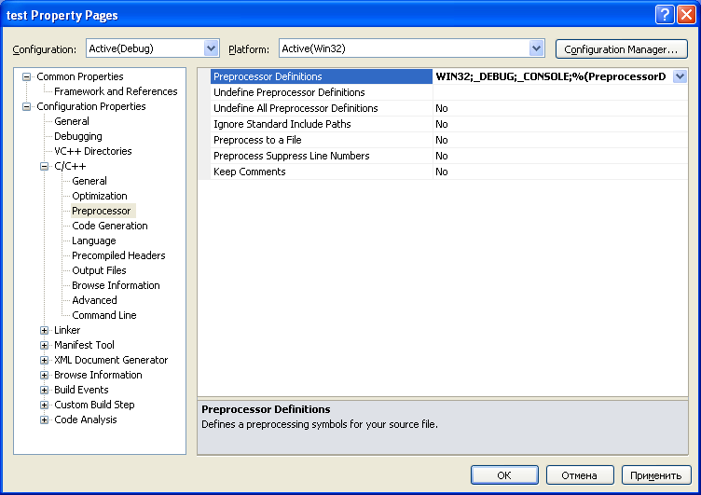
Task: Click the No value for Keep Comments
Action: (442, 172)
